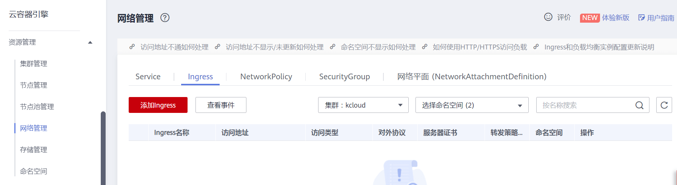This screenshot has height=185, width=677.
Task: Collapse the 资源管理 section arrow
Action: click(90, 42)
